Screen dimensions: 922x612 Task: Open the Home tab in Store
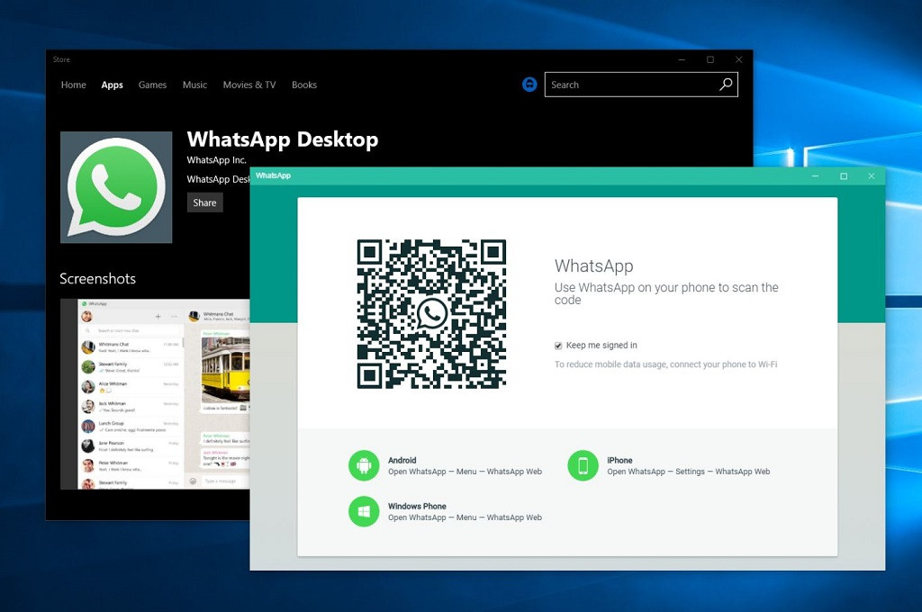(74, 85)
